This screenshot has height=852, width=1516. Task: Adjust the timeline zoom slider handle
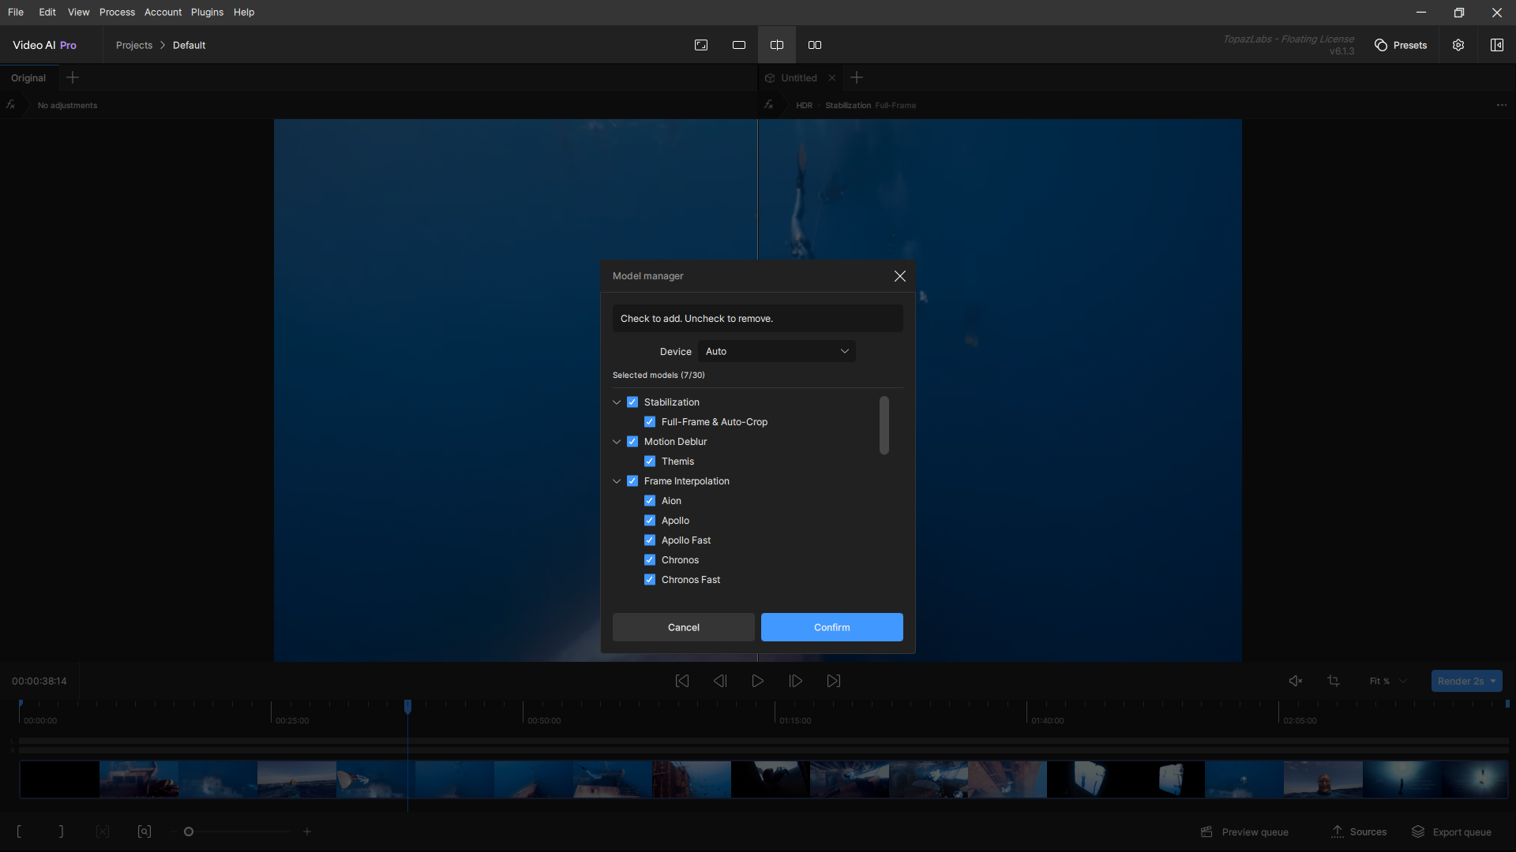click(189, 831)
